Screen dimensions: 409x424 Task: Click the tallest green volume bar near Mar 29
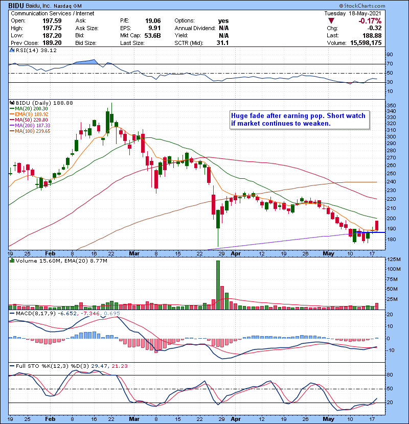218,285
